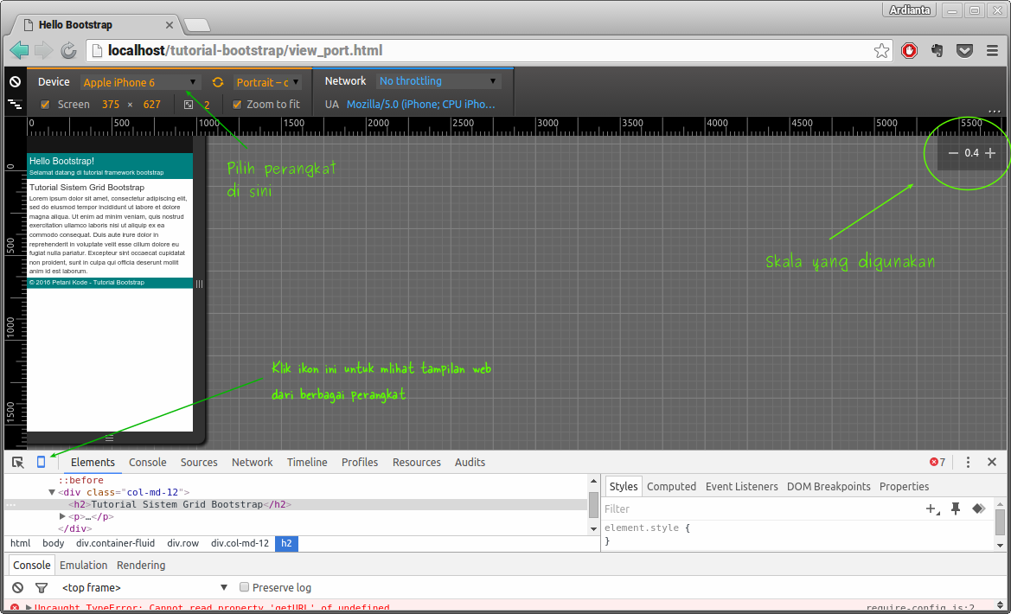
Task: Show animation controls diamond icon
Action: [979, 508]
